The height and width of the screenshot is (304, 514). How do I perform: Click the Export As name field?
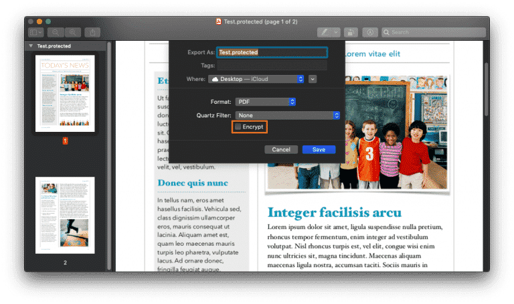point(272,52)
